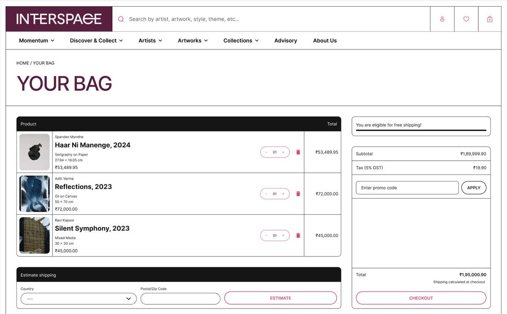Go to Advisory page
Viewport: 507px width, 314px height.
[x=286, y=41]
